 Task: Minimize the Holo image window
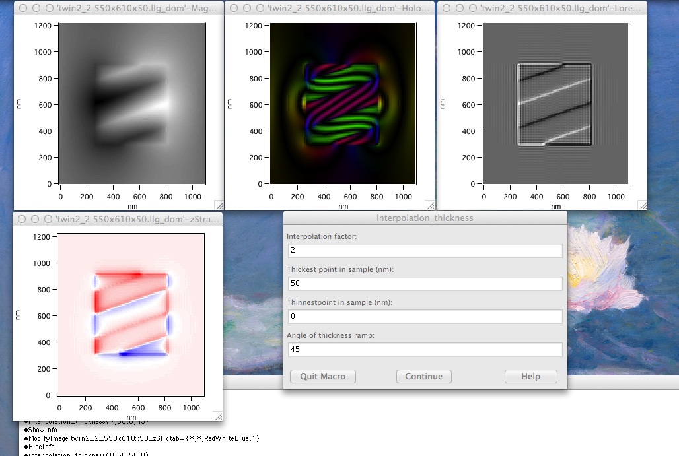click(246, 8)
